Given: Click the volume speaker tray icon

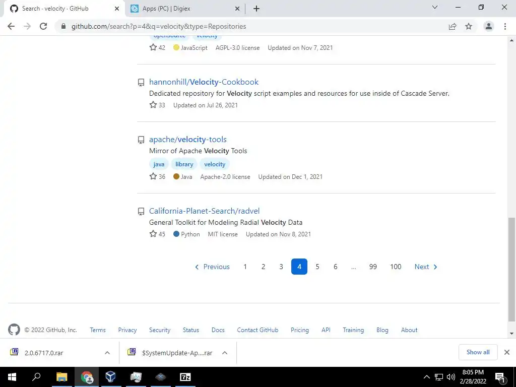Looking at the screenshot, I should click(451, 377).
